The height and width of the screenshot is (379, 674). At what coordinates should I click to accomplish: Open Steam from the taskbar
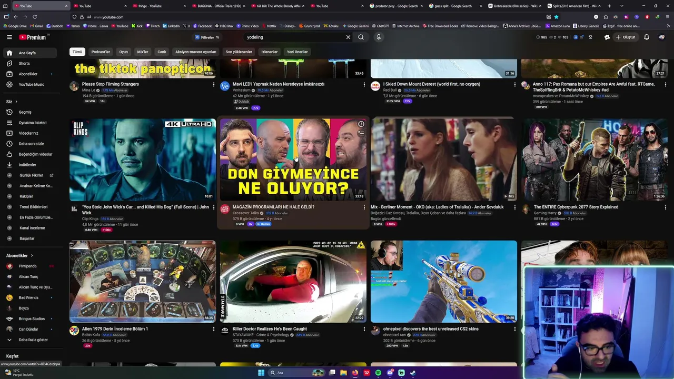point(413,373)
